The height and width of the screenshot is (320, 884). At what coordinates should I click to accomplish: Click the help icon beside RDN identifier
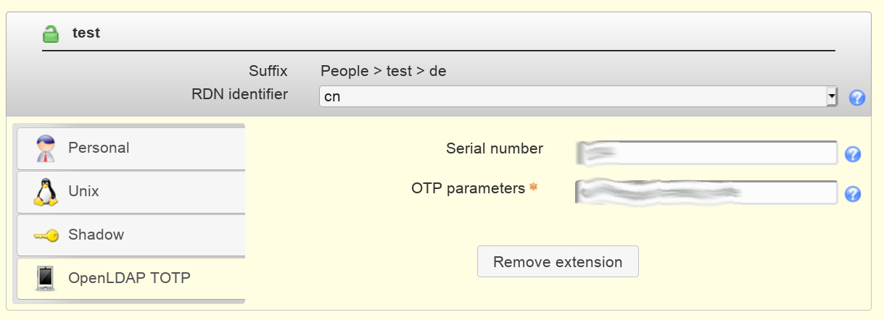(857, 98)
